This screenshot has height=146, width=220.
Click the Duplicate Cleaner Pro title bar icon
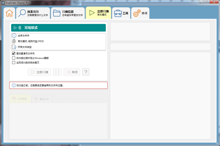click(3, 3)
